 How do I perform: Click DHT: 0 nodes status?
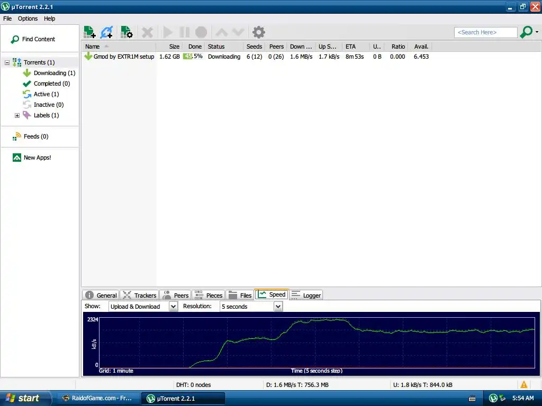[x=193, y=385]
